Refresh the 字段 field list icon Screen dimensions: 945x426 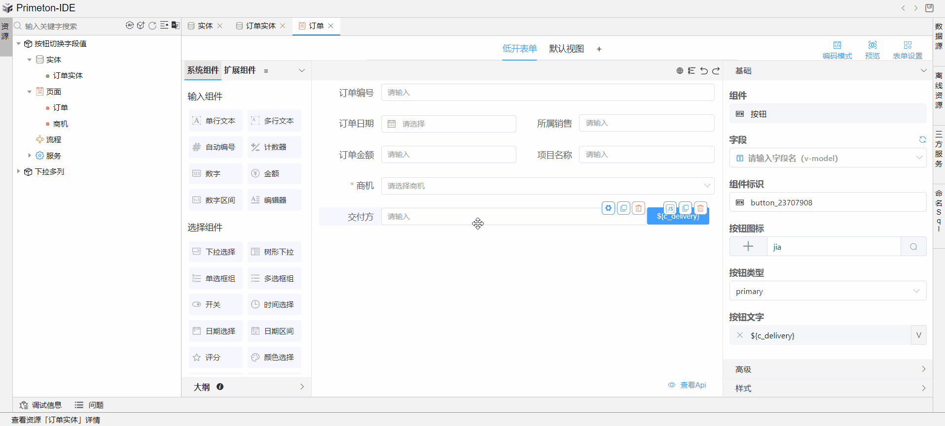(922, 140)
